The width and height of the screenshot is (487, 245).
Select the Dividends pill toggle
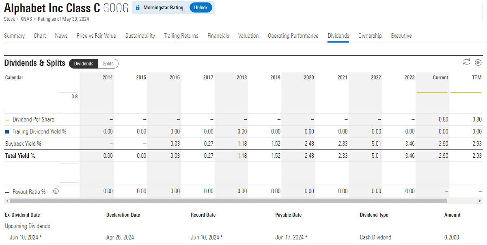[84, 64]
